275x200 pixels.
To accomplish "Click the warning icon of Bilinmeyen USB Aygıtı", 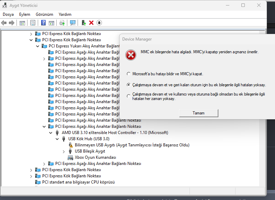I will coord(71,145).
